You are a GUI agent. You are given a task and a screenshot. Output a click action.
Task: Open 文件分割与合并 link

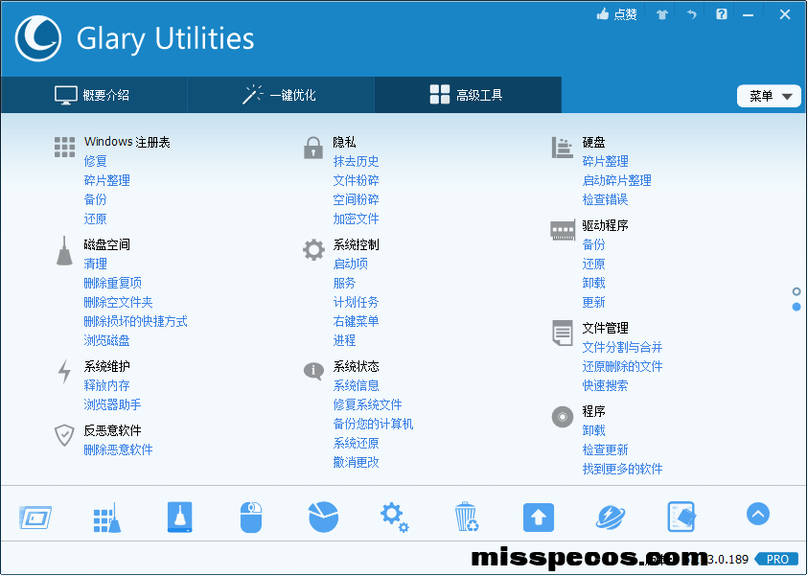[622, 347]
